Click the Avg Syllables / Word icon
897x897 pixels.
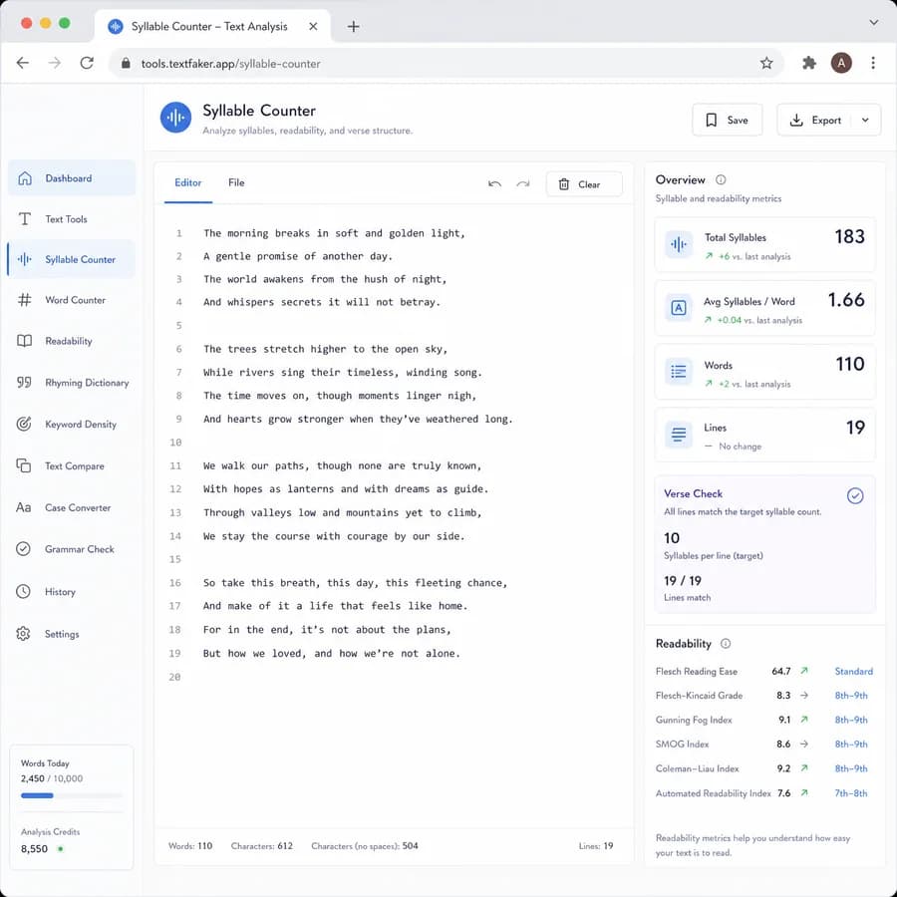pos(679,308)
